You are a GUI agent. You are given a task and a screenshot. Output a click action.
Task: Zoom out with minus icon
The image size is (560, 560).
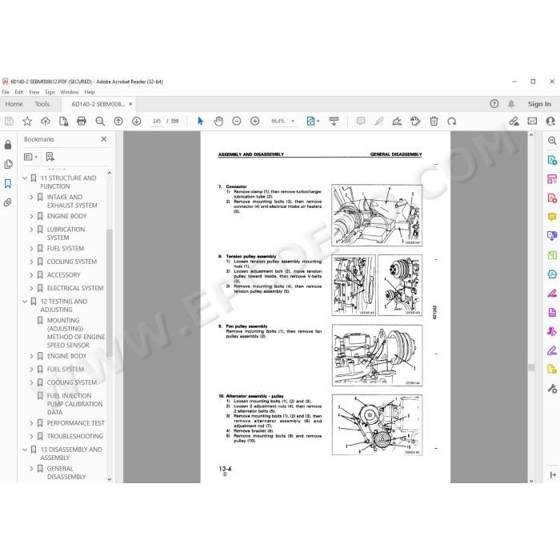237,122
